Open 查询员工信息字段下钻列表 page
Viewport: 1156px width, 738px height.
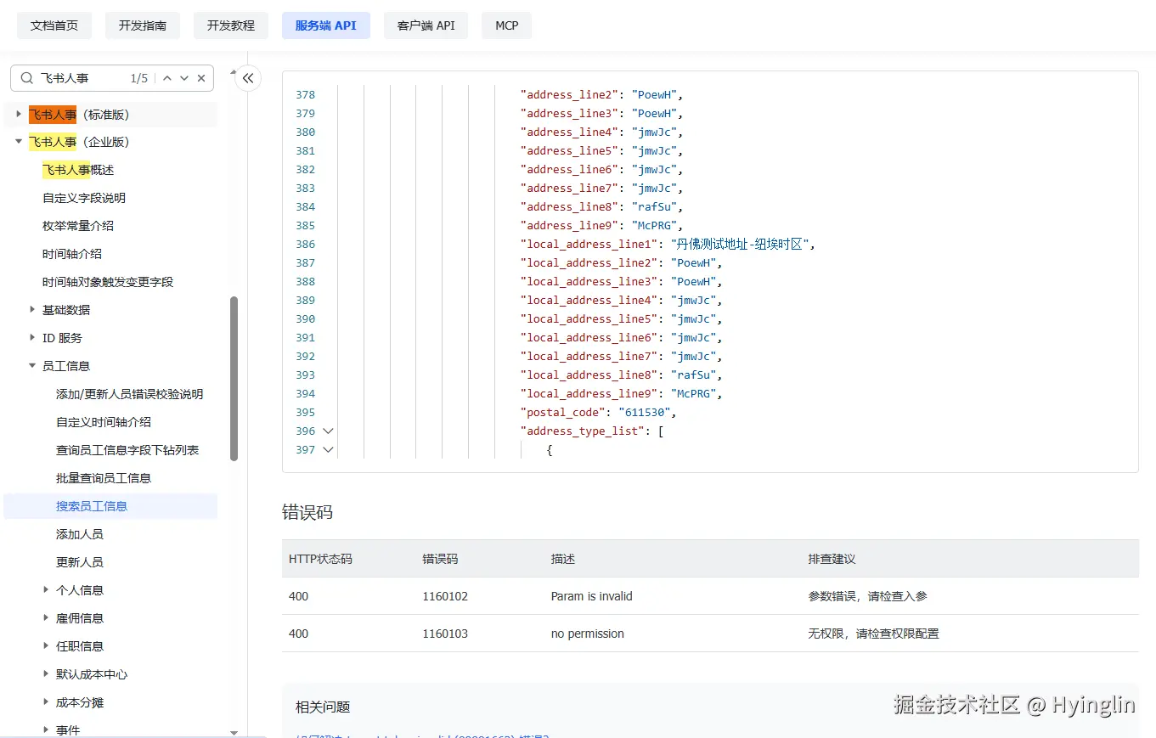(x=127, y=450)
